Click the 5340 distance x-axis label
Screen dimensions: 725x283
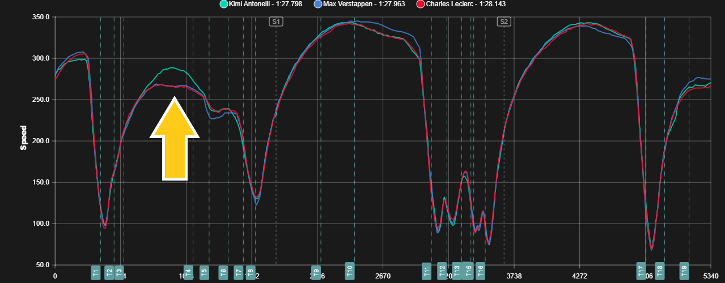pyautogui.click(x=711, y=276)
